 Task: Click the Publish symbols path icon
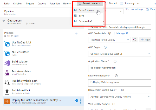[7, 82]
